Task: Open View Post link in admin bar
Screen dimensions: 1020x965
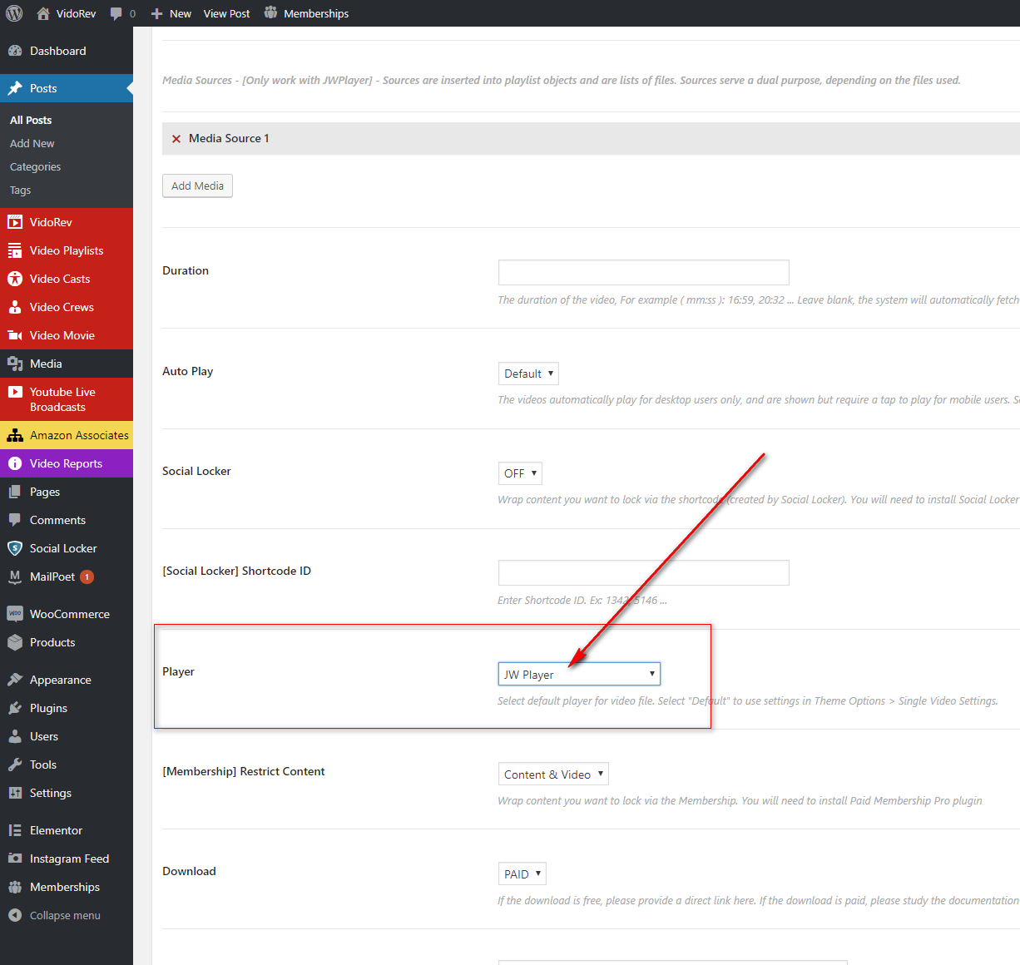Action: click(226, 13)
